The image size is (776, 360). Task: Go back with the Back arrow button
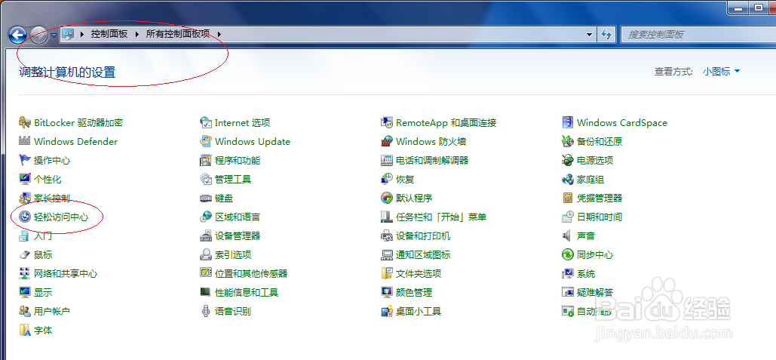(x=18, y=35)
